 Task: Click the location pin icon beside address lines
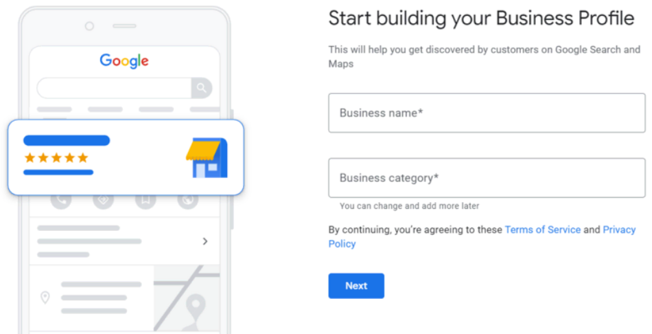tap(45, 298)
